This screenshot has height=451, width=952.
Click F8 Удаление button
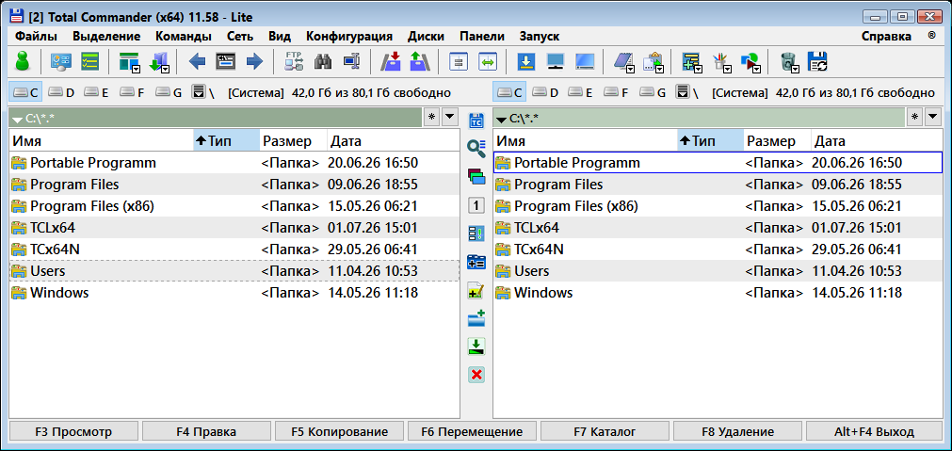[x=737, y=431]
